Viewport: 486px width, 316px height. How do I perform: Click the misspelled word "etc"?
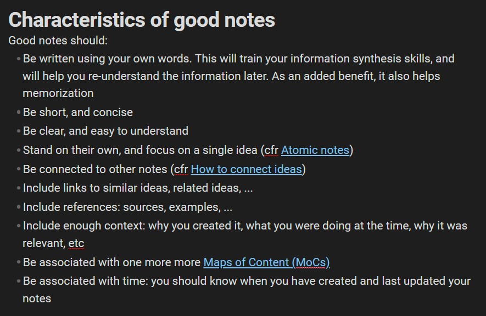(76, 243)
